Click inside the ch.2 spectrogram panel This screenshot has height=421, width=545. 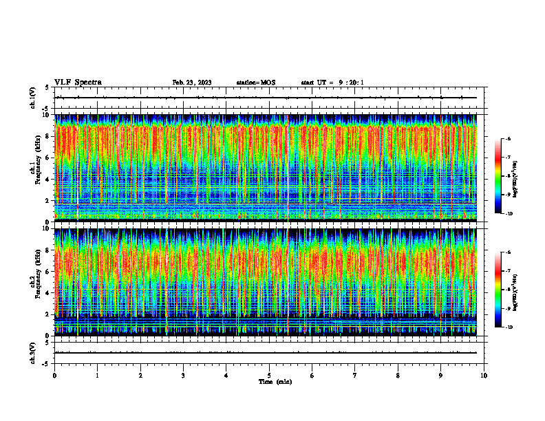click(x=266, y=282)
